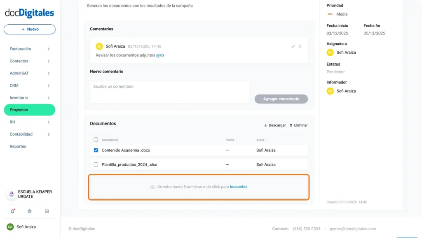Open notifications via the bell icon
The image size is (422, 238).
tap(12, 211)
